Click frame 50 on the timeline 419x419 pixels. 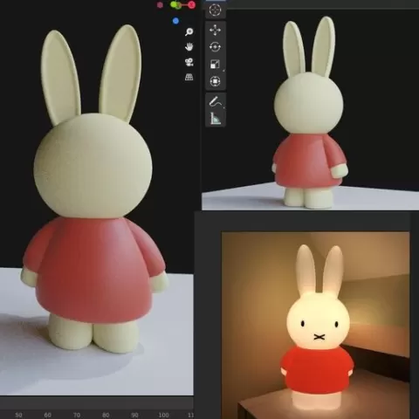(x=18, y=415)
